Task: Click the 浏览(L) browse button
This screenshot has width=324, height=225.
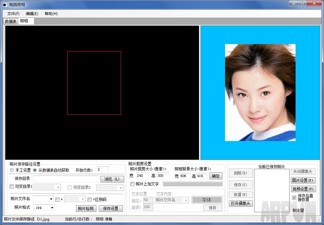Action: pyautogui.click(x=112, y=179)
